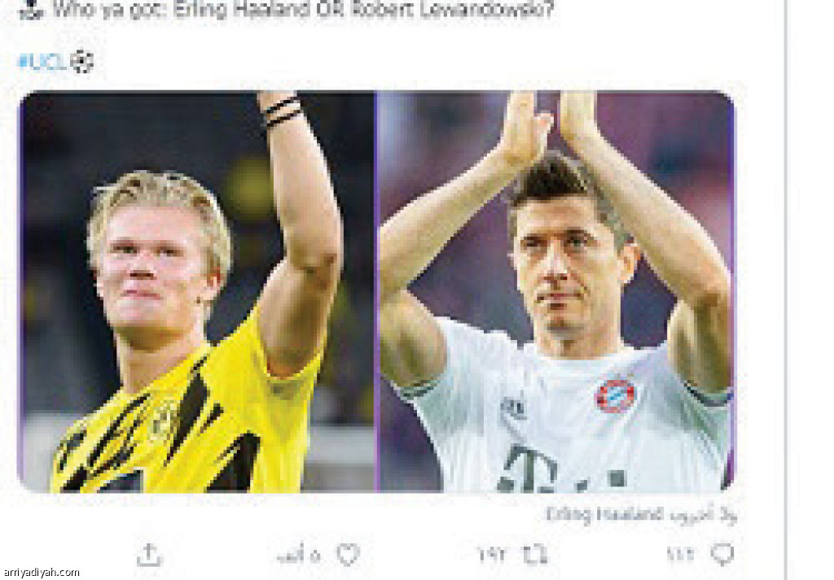Open the share menu icon

point(150,555)
